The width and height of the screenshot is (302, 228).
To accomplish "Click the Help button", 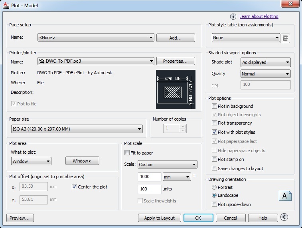I will (x=263, y=218).
